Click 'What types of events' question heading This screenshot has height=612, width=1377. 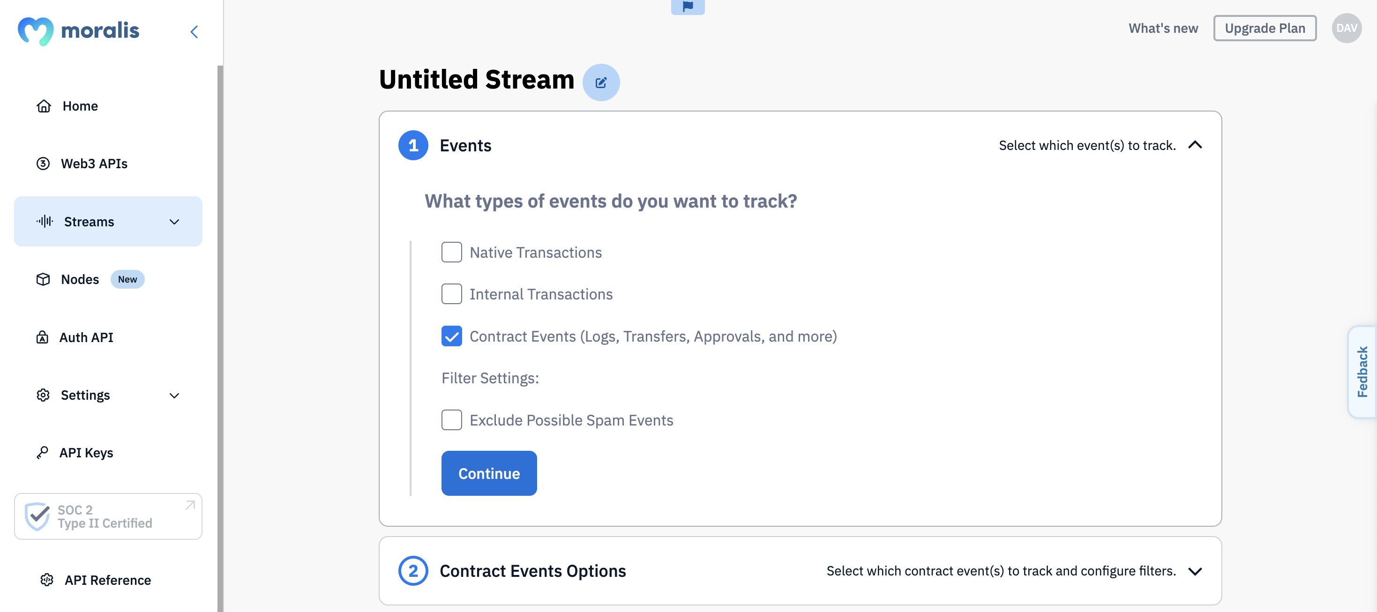point(611,201)
